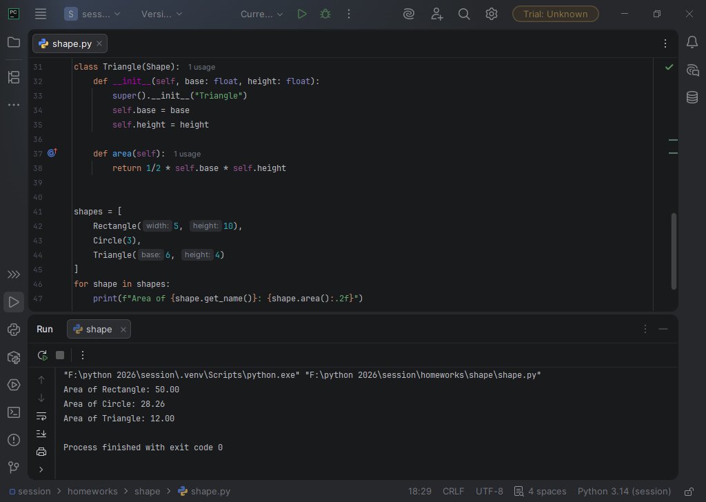
Task: Jump down the stack trace arrow
Action: [41, 398]
